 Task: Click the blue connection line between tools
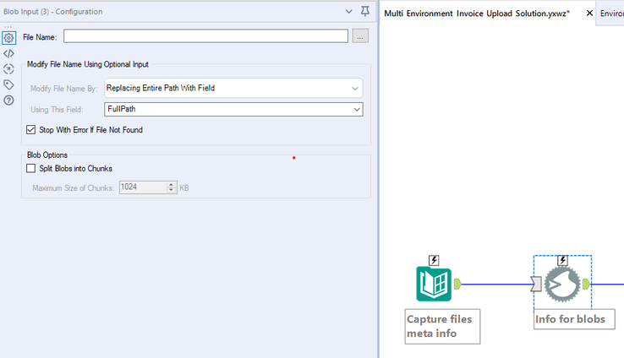(496, 284)
